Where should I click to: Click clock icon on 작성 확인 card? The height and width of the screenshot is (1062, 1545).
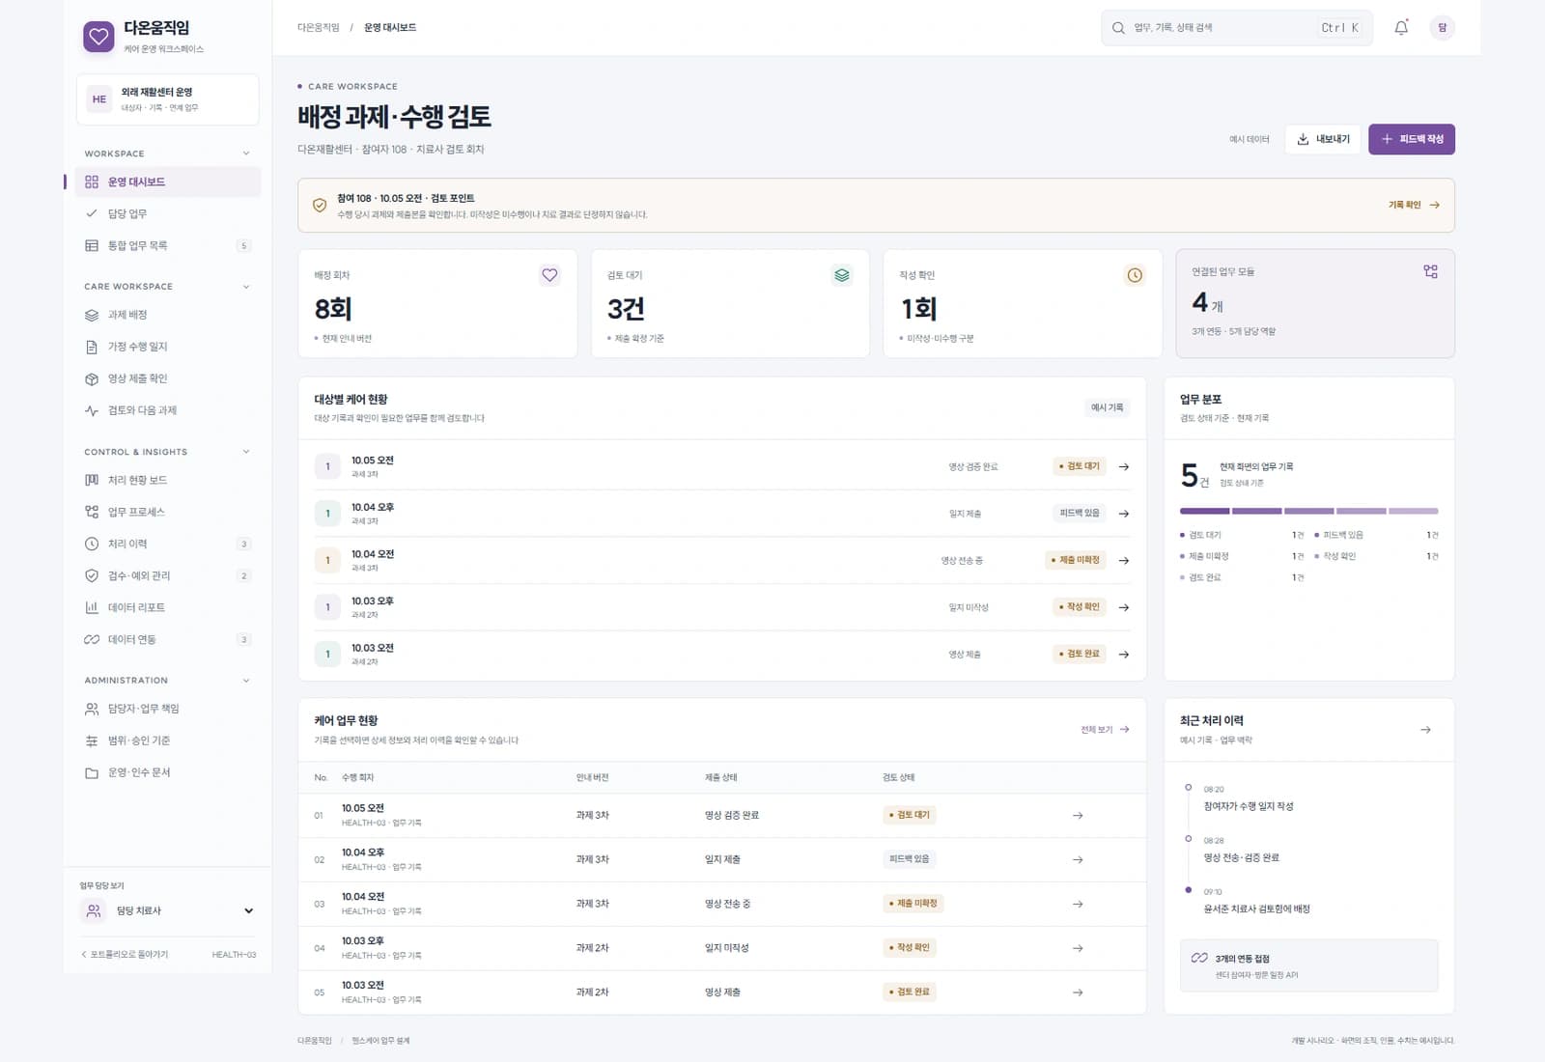(x=1135, y=275)
